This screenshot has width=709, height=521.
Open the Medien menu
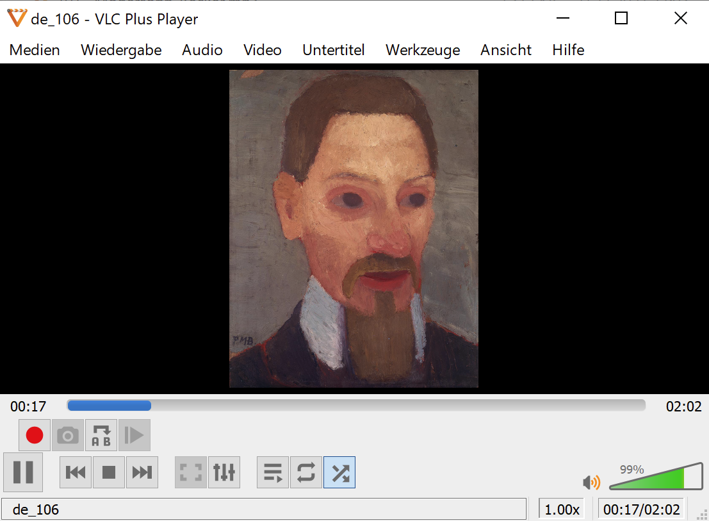(x=35, y=50)
